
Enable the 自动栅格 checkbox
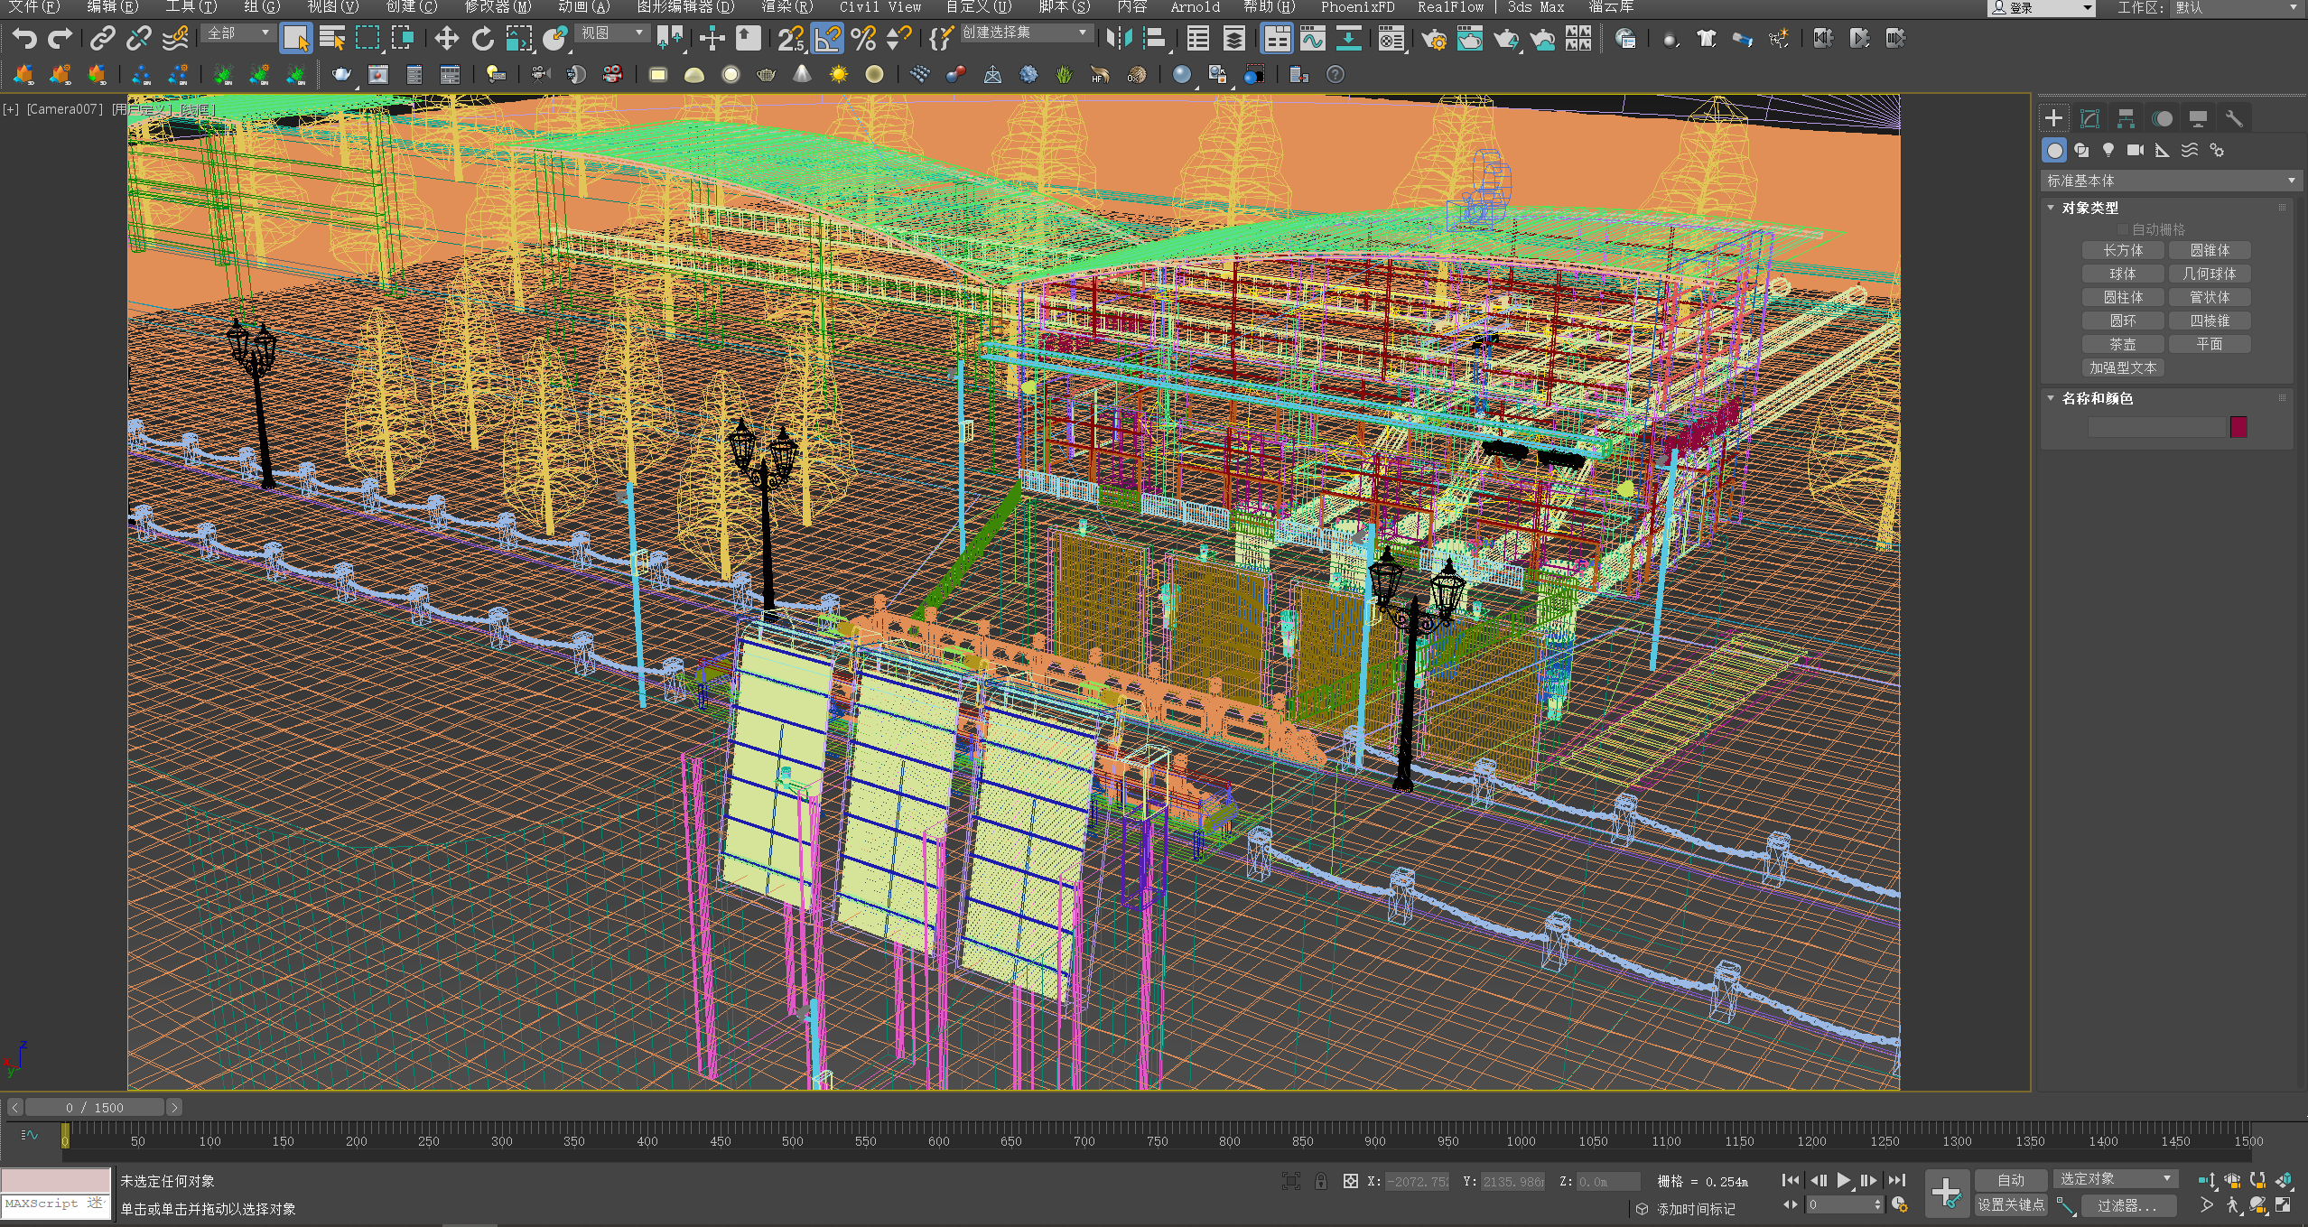click(2123, 229)
